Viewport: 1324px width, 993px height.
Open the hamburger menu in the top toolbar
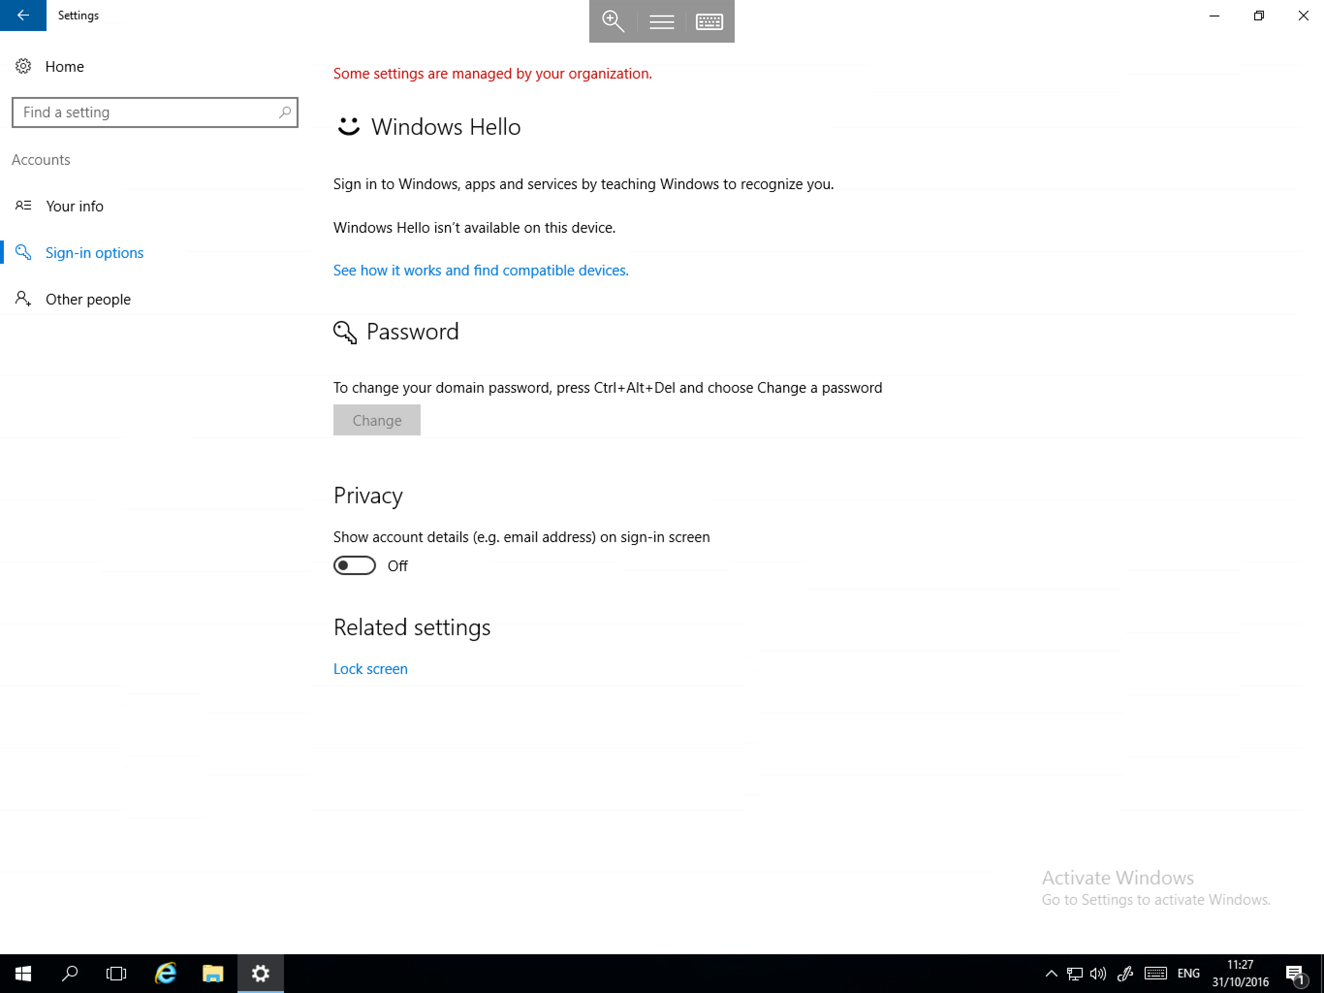(x=662, y=21)
